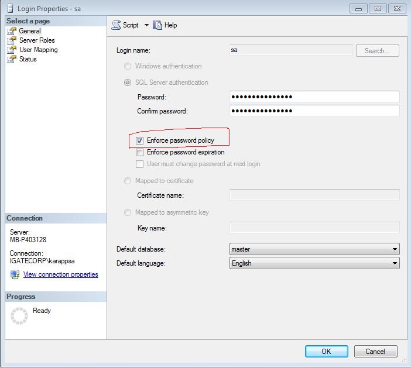Click the Server Roles page icon
Viewport: 411px width, 368px height.
click(12, 40)
